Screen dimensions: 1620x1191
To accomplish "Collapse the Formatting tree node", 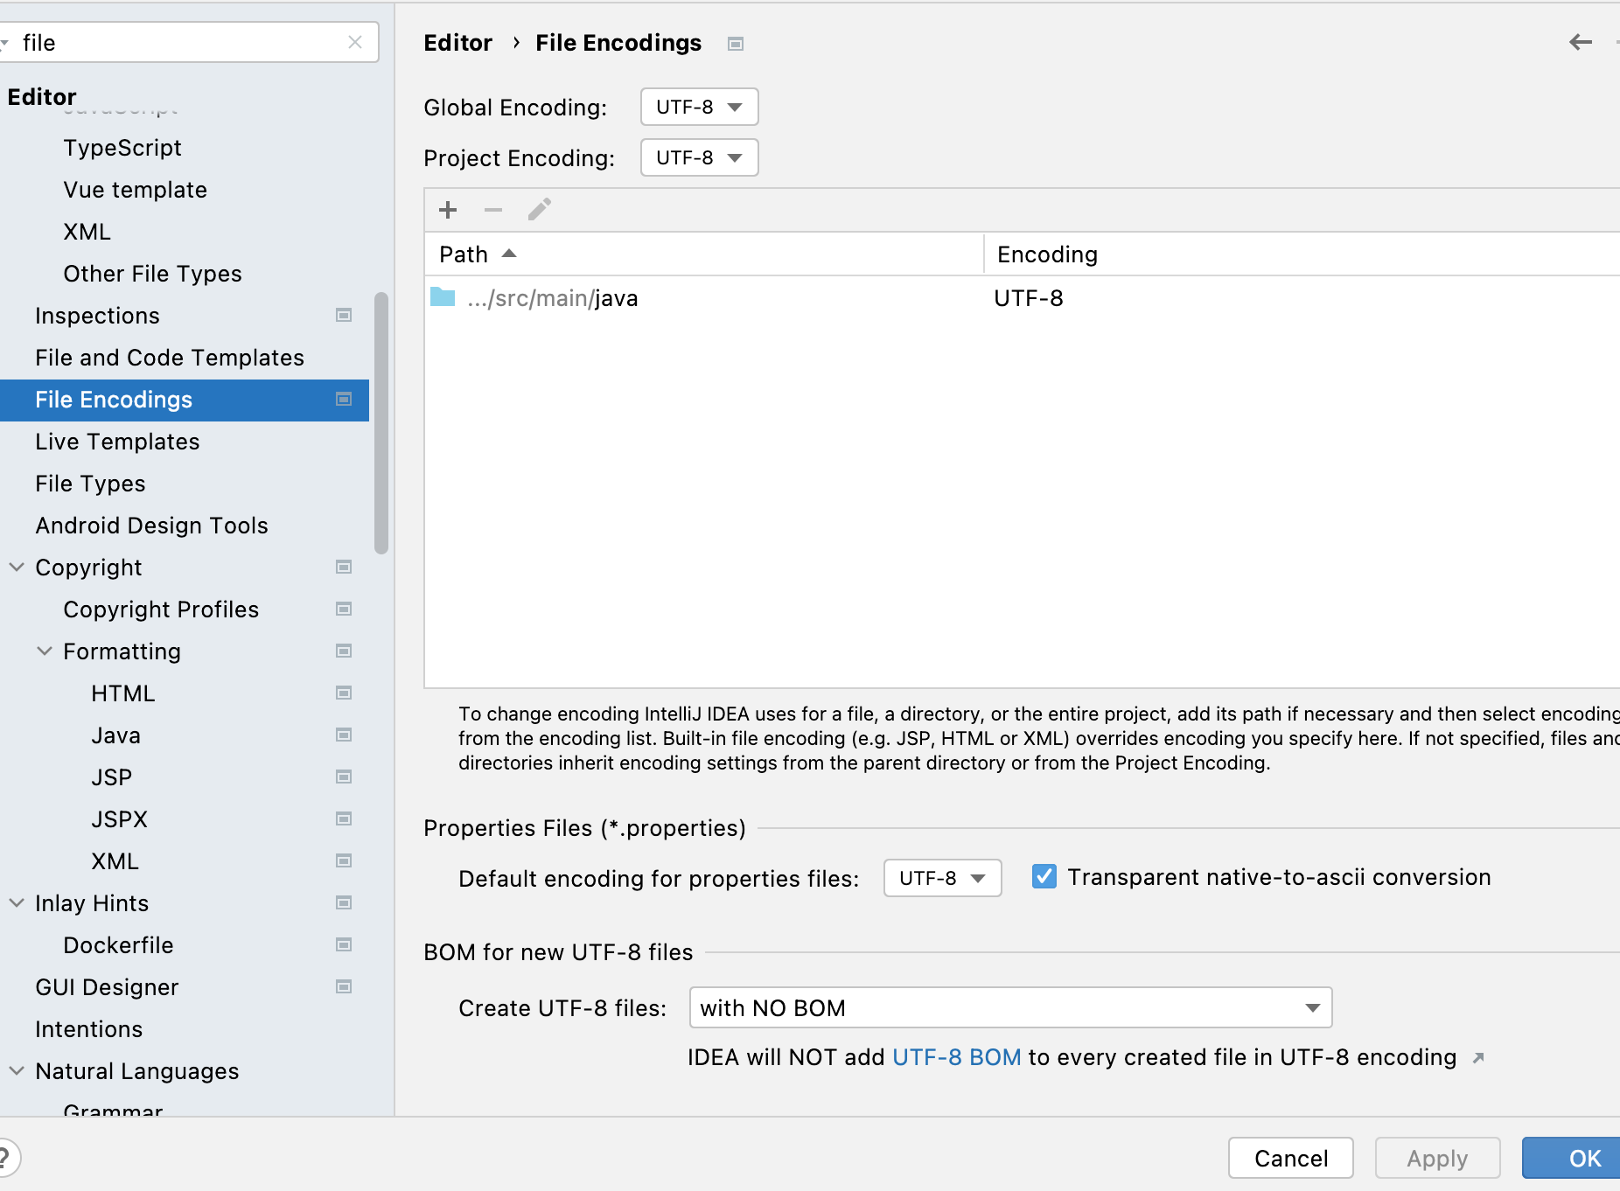I will click(45, 651).
